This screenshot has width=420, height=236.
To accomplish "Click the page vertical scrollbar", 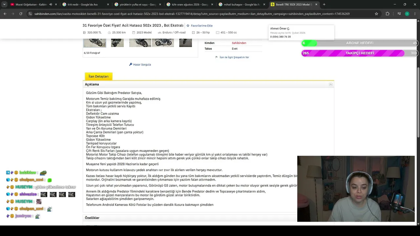I will pos(418,102).
